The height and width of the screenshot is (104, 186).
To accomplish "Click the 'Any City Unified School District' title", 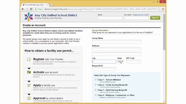I will pos(56,15).
